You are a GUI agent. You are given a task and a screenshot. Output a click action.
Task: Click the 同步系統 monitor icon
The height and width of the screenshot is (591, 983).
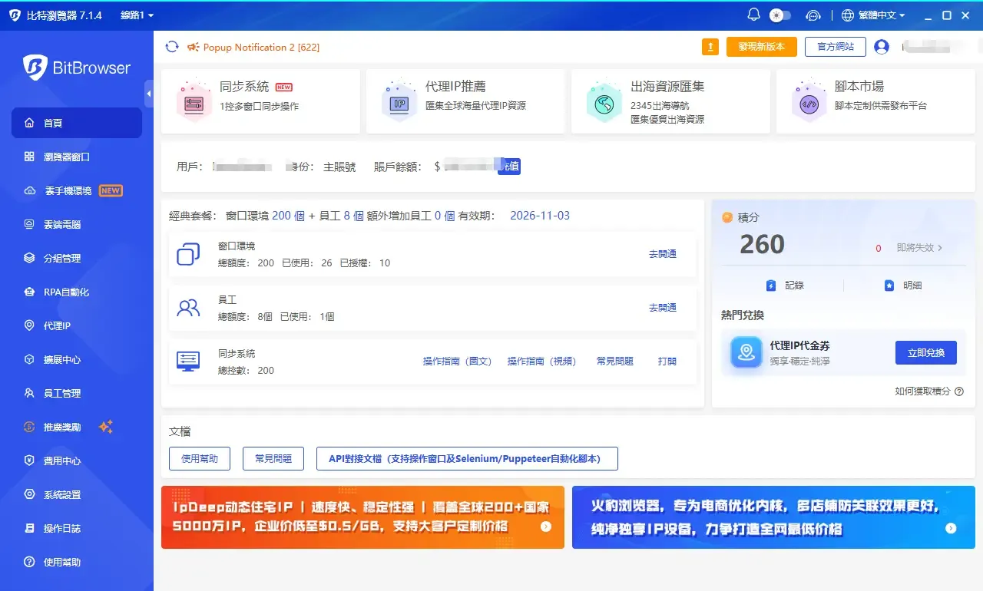click(x=188, y=361)
